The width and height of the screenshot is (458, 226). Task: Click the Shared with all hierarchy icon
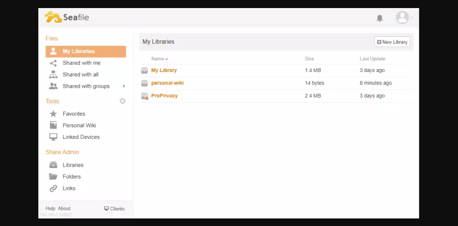(53, 74)
